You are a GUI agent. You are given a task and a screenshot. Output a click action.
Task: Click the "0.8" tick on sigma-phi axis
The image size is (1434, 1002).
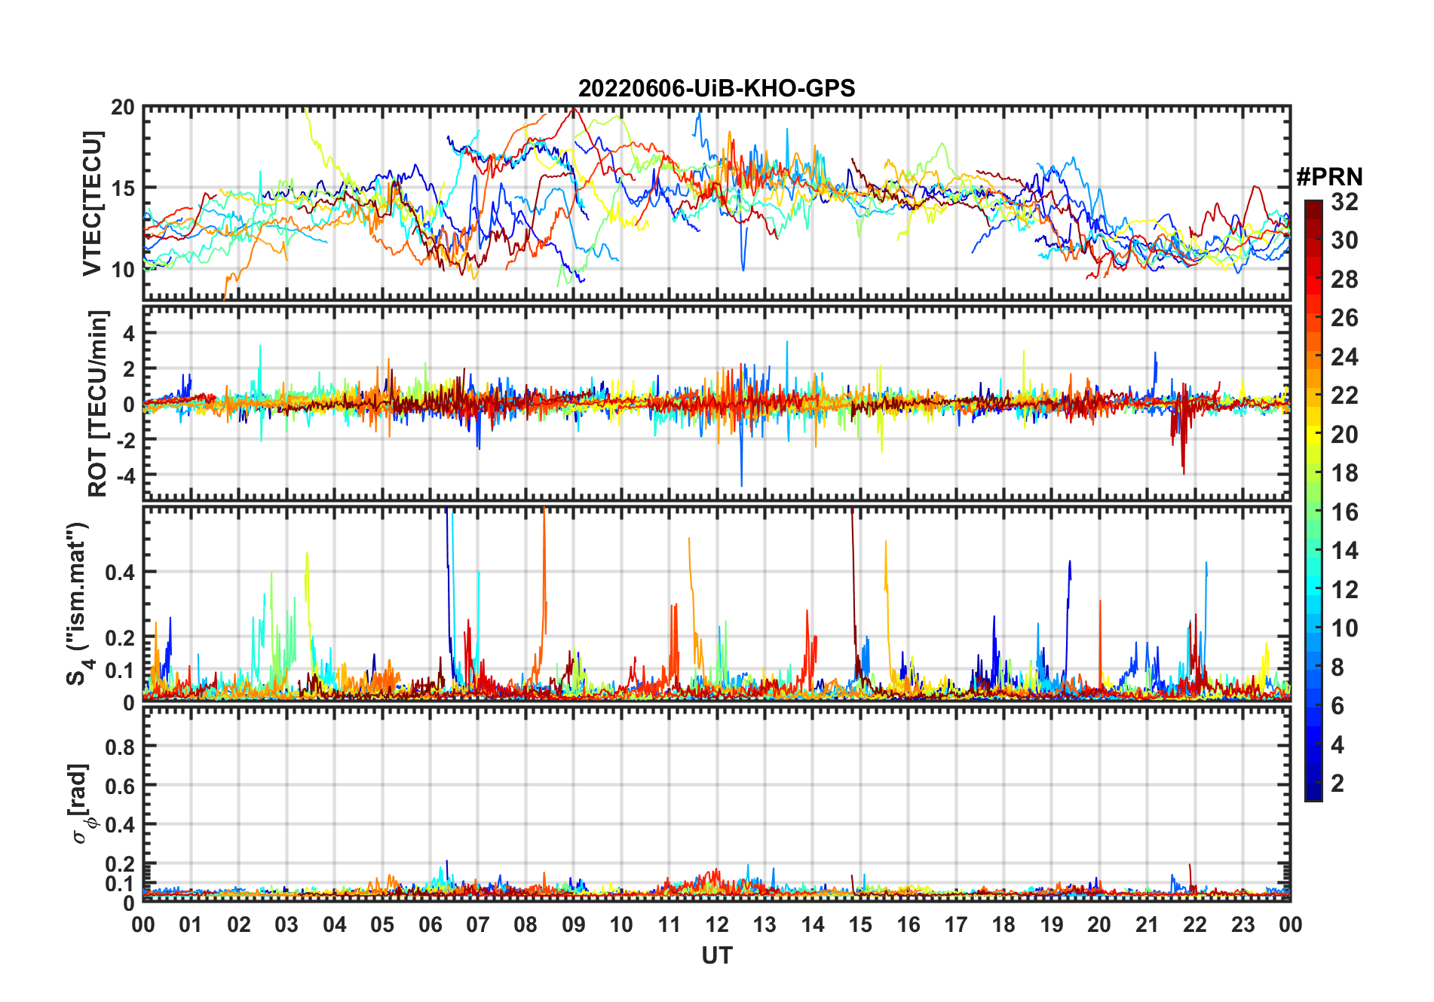120,747
